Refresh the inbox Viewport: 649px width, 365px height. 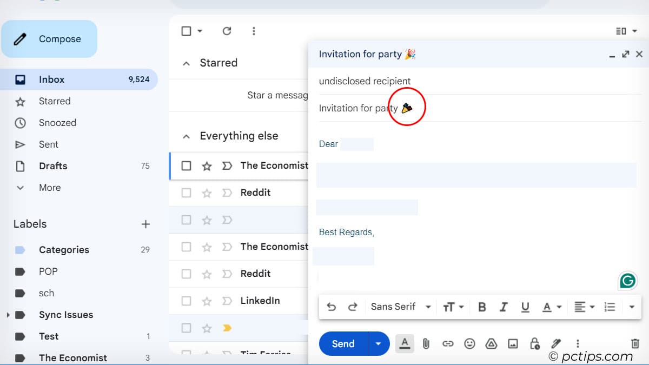(227, 31)
